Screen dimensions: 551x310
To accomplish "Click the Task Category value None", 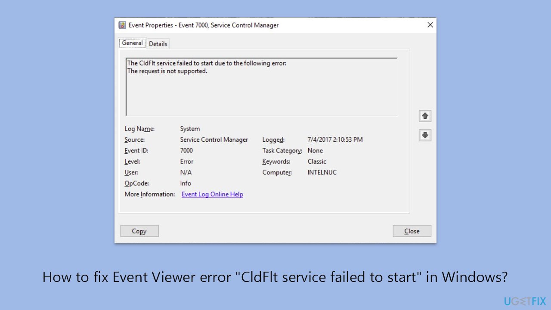I will tap(315, 150).
